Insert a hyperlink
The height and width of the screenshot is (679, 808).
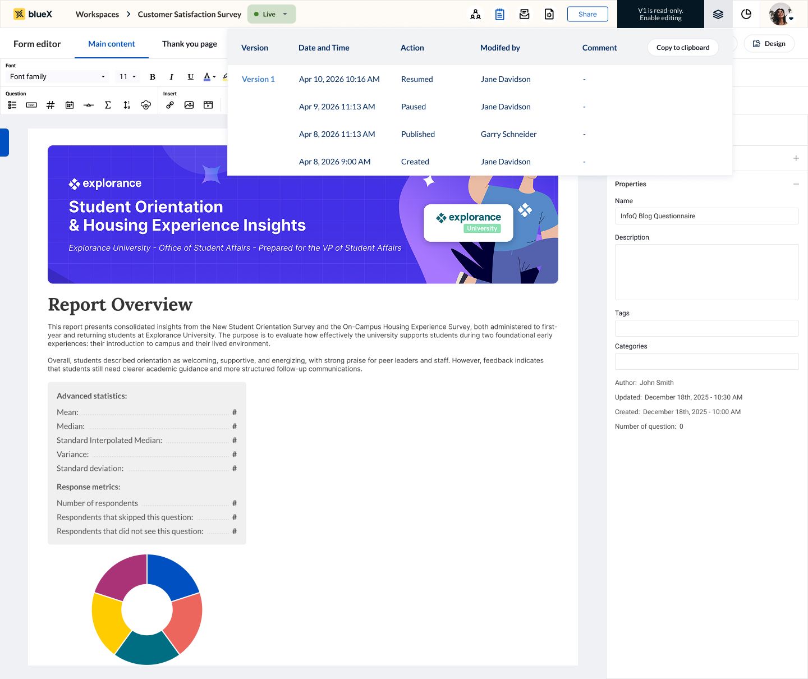170,105
